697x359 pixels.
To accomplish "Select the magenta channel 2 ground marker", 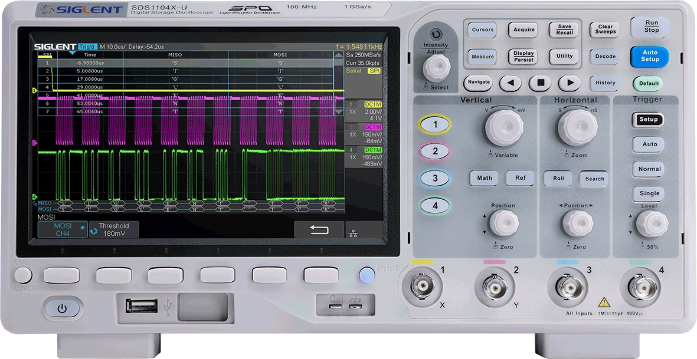I will 34,143.
